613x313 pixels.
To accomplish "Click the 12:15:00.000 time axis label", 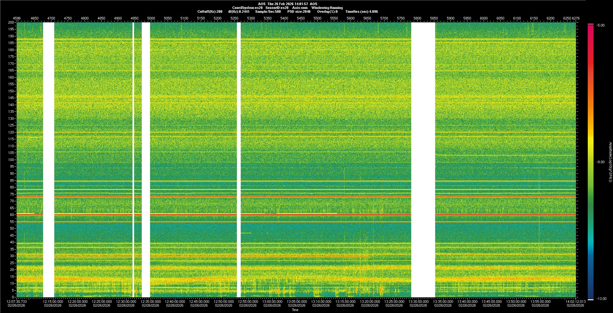I will 53,301.
